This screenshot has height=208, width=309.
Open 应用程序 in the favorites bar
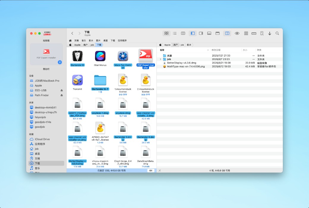click(x=122, y=40)
